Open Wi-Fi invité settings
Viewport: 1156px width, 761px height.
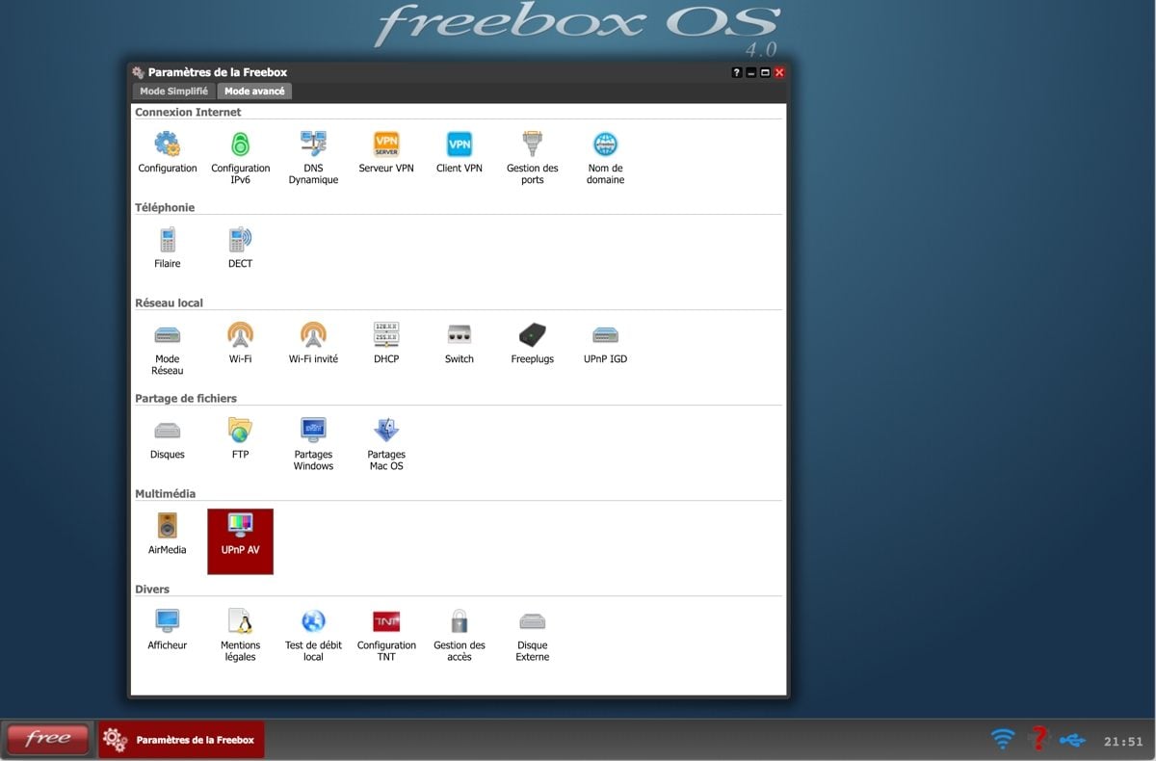point(313,344)
